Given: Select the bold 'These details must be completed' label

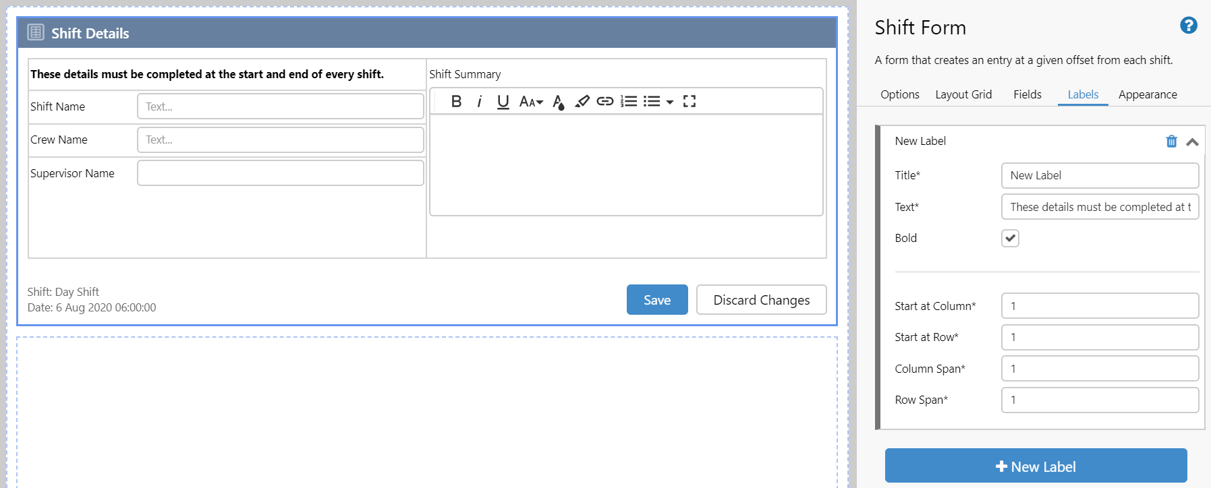Looking at the screenshot, I should (x=207, y=74).
